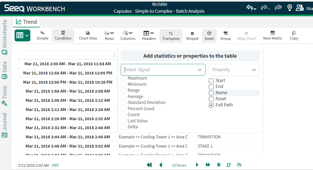
Task: Open the Select Signal dropdown
Action: click(163, 70)
